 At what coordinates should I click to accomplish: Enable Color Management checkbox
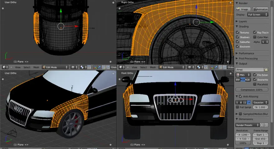click(255, 37)
